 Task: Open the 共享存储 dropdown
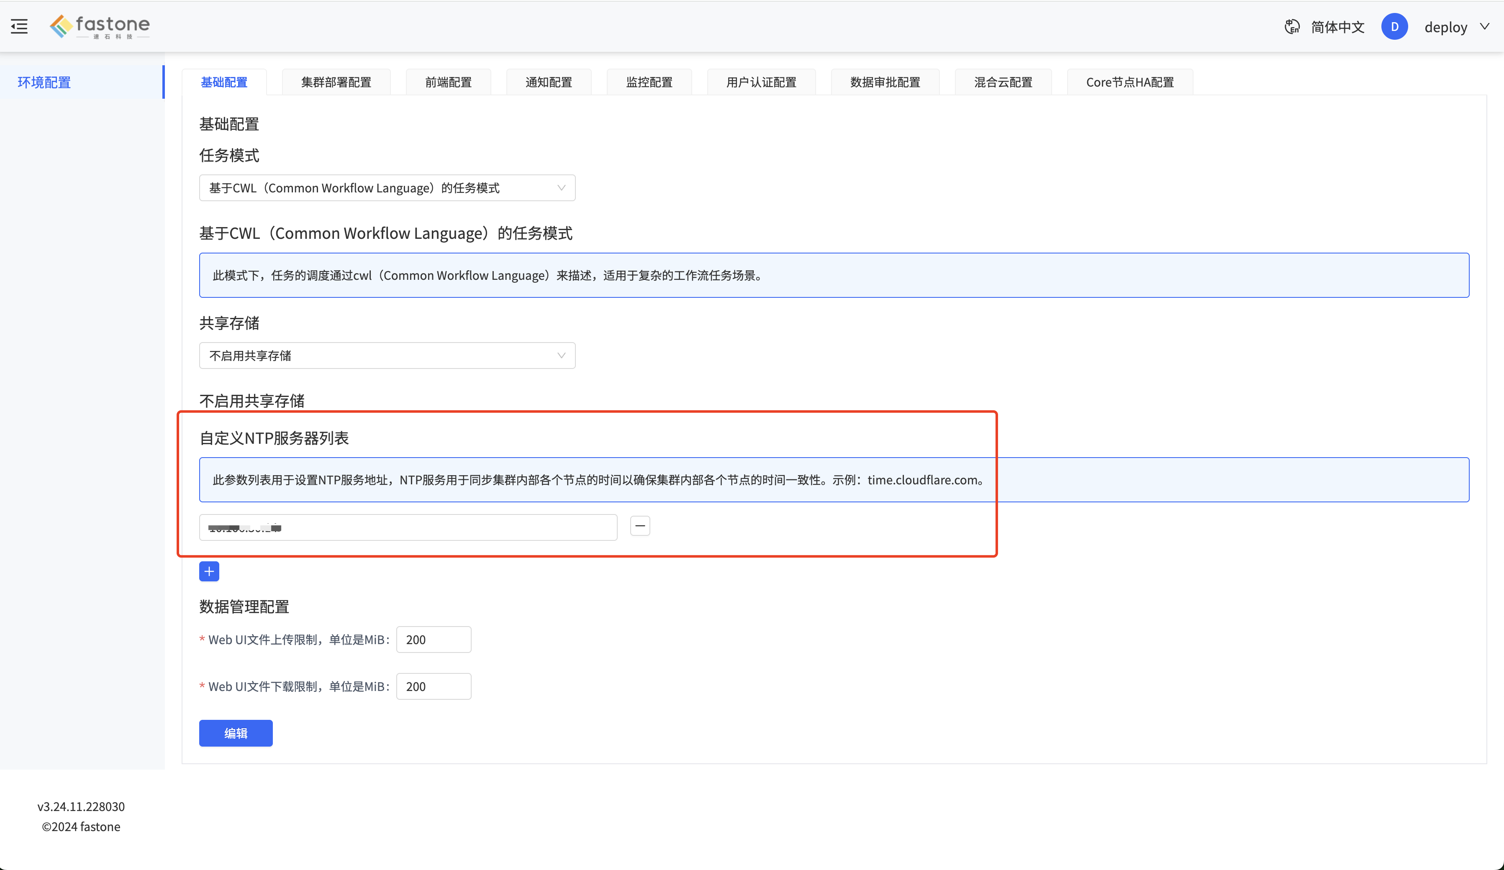coord(388,356)
